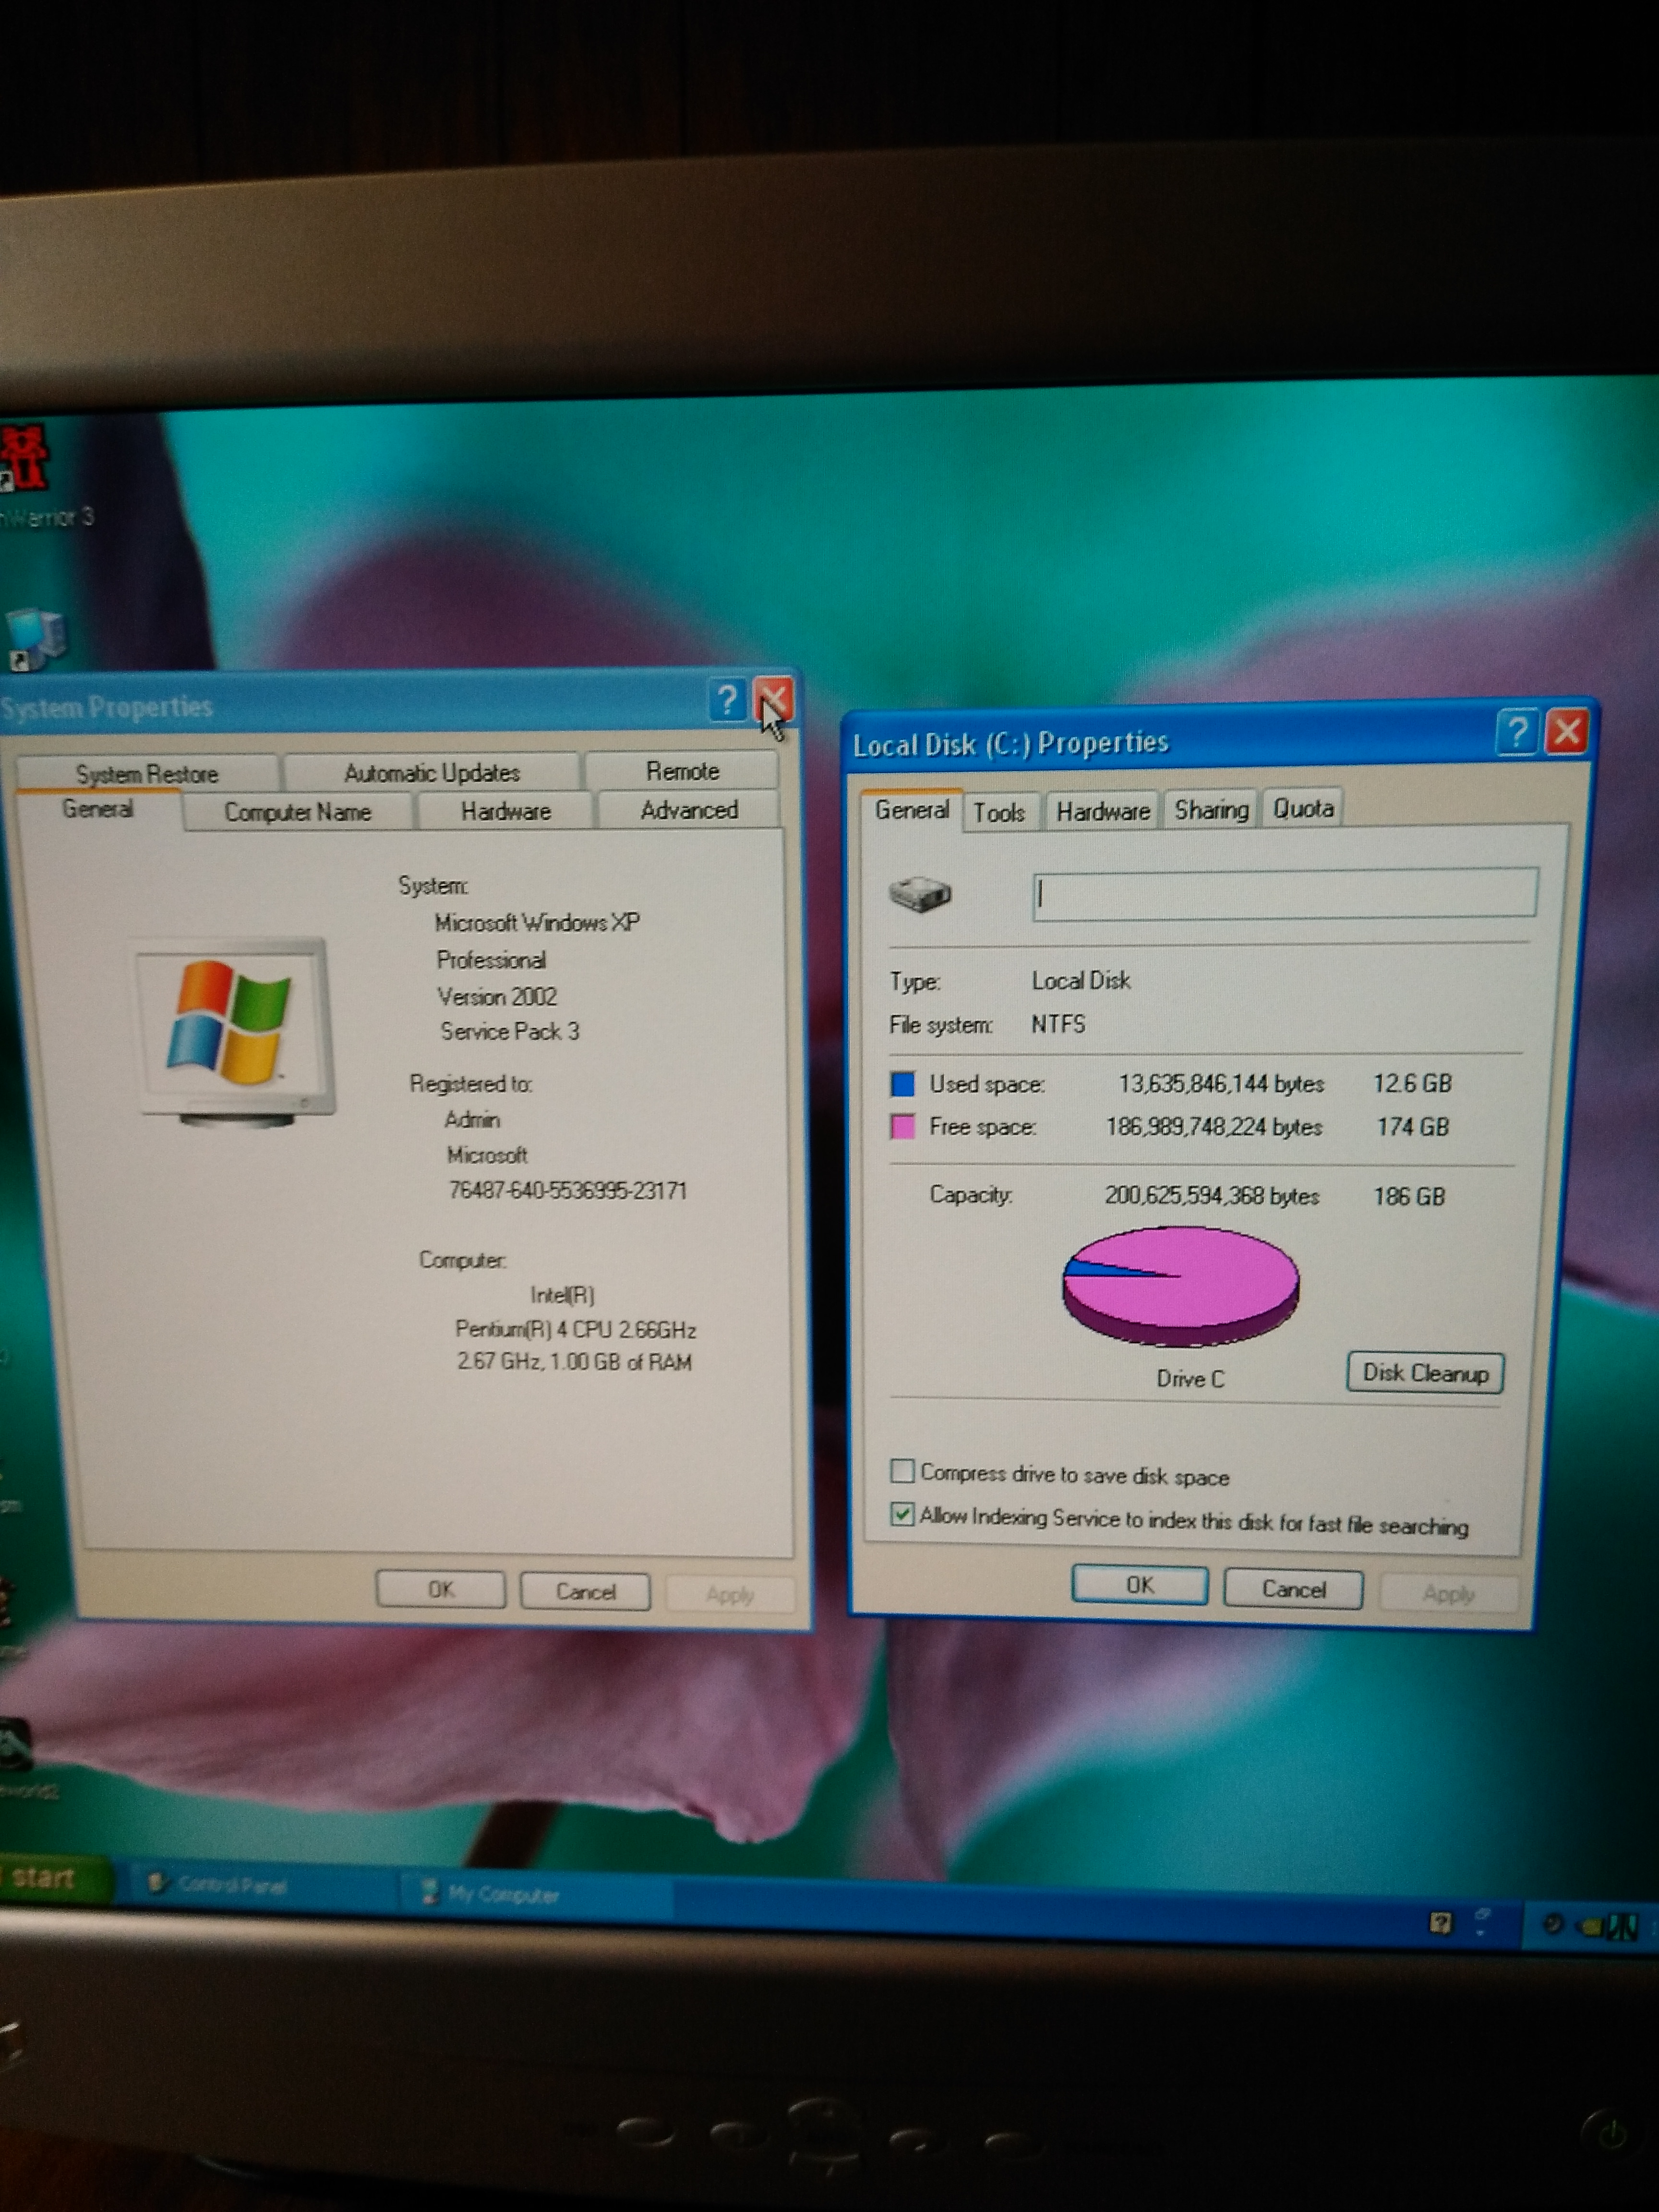
Task: Click the blue Used space color box
Action: point(902,1084)
